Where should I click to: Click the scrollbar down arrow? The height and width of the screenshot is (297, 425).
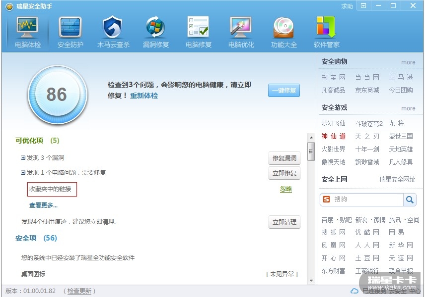[x=311, y=281]
